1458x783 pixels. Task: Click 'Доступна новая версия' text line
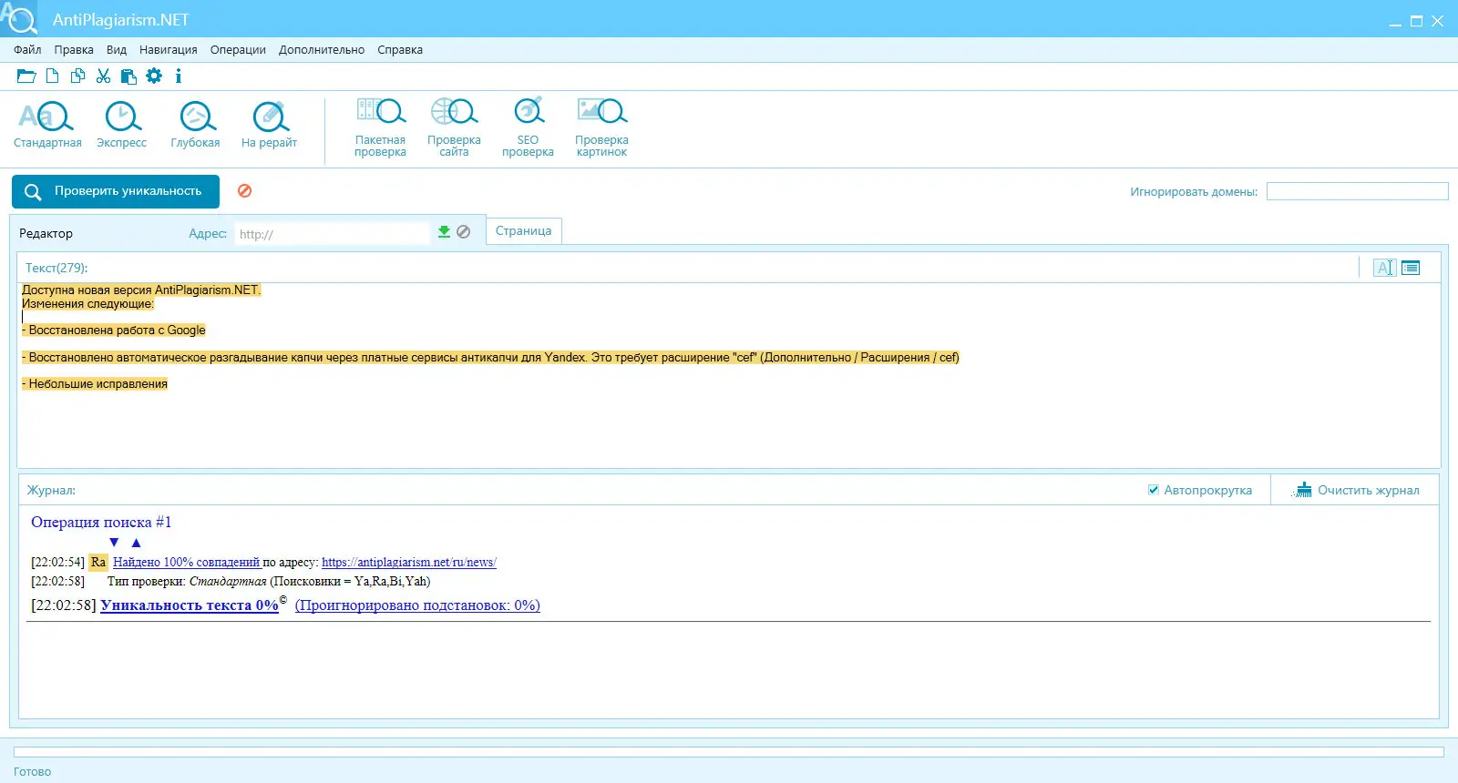(141, 290)
